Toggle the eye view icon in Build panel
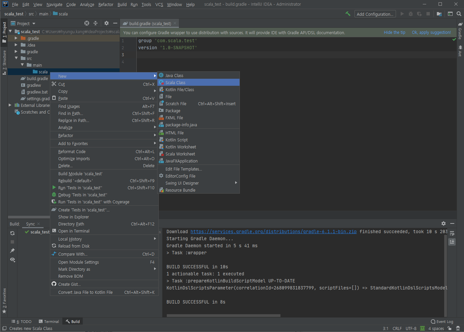Viewport: 464px width, 332px height. pos(12,260)
